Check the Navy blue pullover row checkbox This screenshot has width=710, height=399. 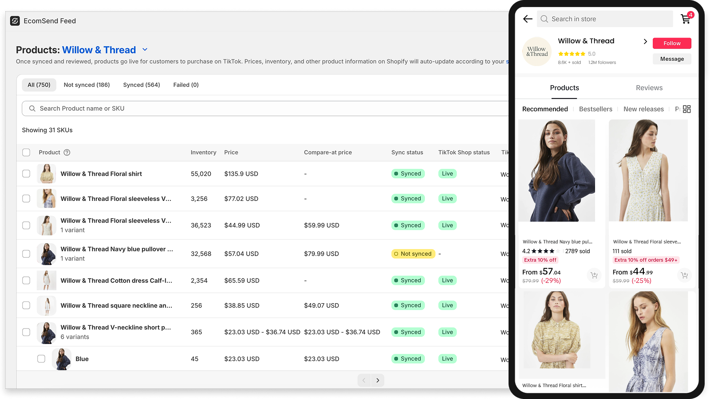[26, 254]
